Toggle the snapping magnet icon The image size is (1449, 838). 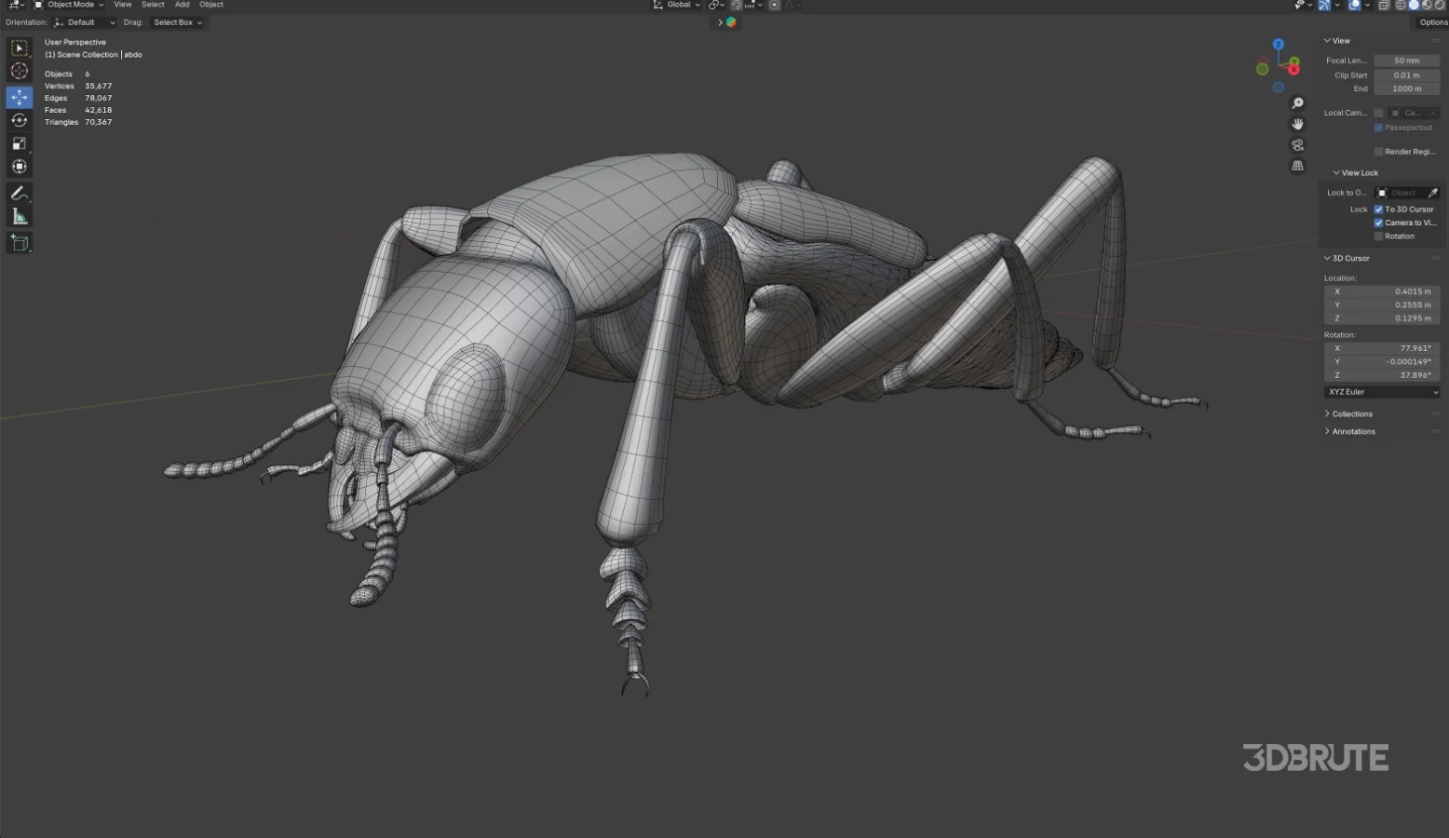(x=736, y=5)
